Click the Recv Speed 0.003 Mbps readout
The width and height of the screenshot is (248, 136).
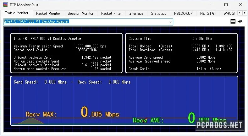click(x=104, y=82)
